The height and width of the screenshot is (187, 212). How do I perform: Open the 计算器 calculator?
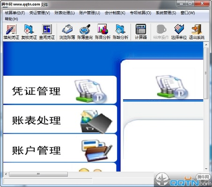point(141,32)
